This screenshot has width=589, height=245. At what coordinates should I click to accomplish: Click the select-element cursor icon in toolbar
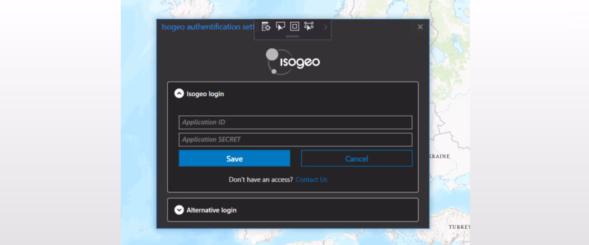click(280, 26)
